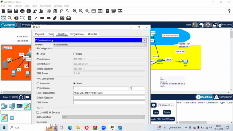This screenshot has height=131, width=233.
Task: Select the DHCP radio button
Action: click(38, 54)
